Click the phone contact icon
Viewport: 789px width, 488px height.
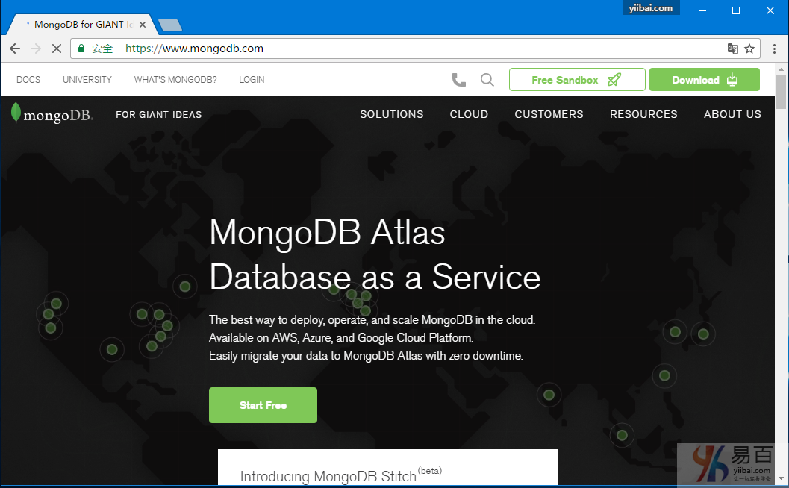459,80
